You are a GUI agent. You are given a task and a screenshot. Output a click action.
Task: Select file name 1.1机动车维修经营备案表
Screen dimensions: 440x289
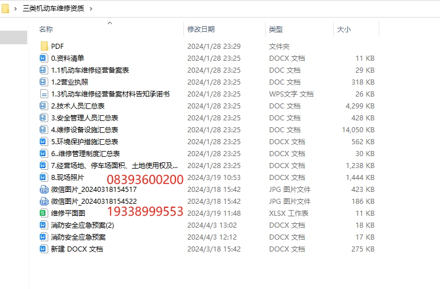click(90, 70)
